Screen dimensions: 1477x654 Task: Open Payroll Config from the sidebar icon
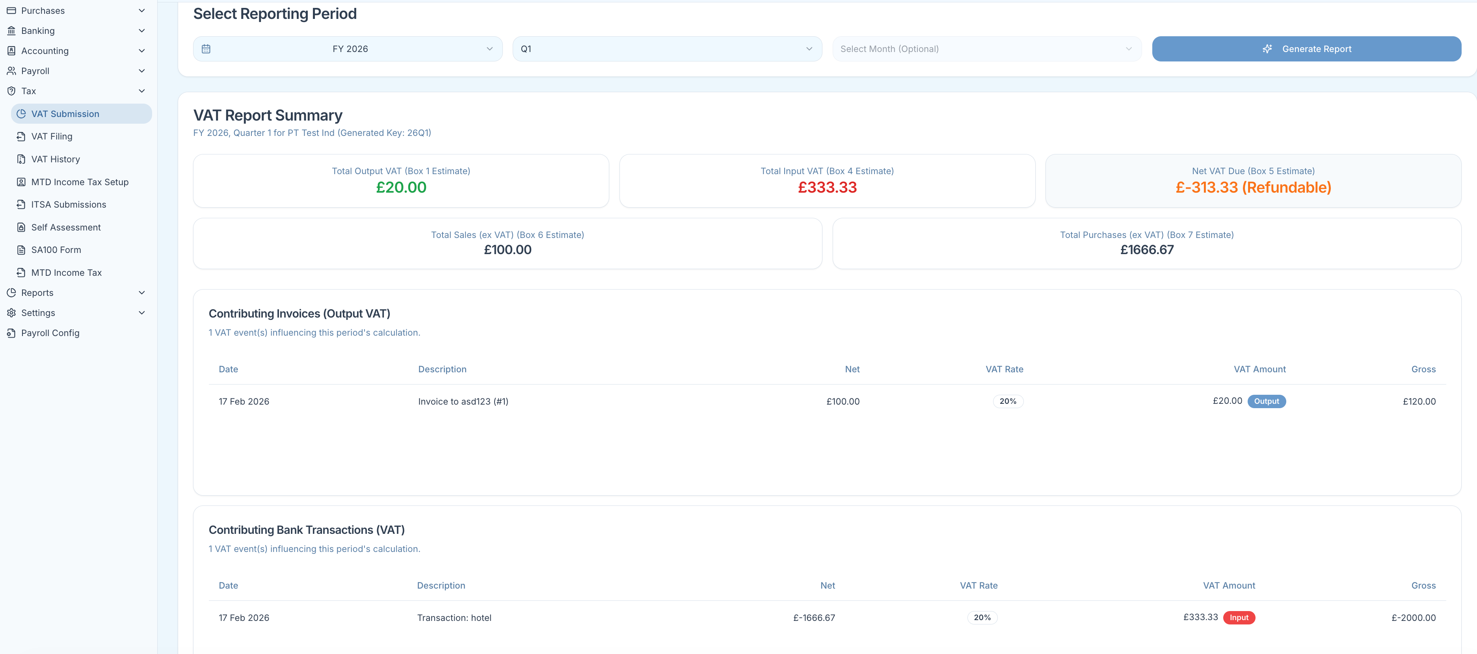click(x=11, y=333)
